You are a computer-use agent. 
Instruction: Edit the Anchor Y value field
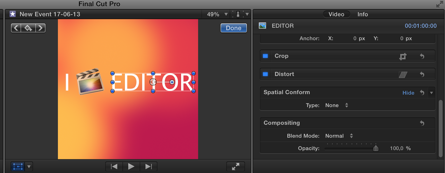click(406, 38)
